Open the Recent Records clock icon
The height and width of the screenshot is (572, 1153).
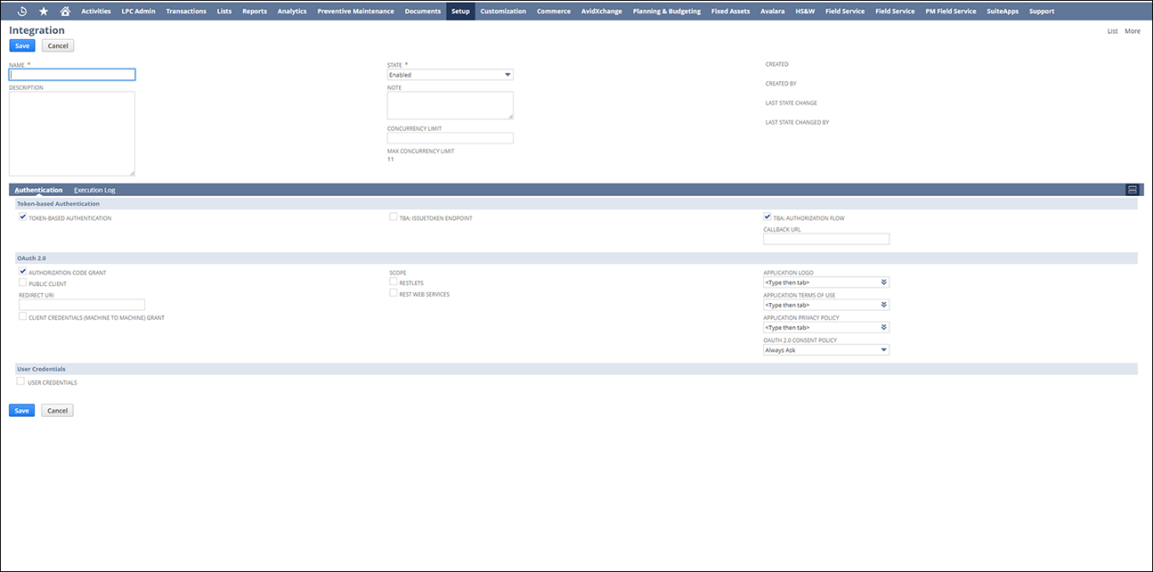click(22, 11)
